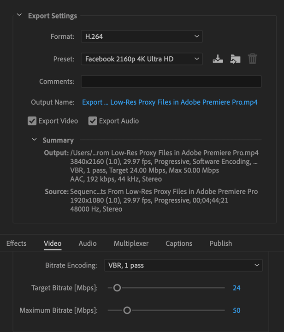Click the Delete Preset trash icon
284x332 pixels.
coord(253,59)
